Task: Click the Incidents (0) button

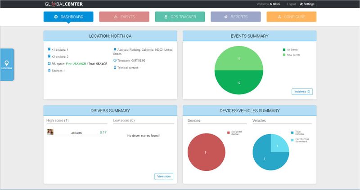Action: pos(302,92)
